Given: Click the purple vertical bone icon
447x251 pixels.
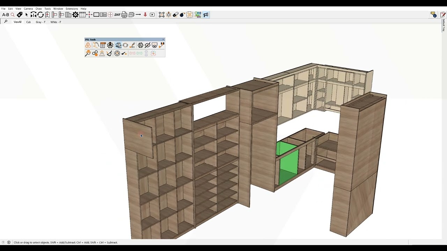Looking at the screenshot, I should pyautogui.click(x=146, y=53).
